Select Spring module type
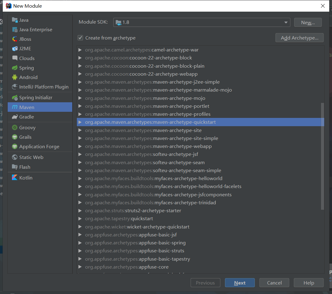Image resolution: width=332 pixels, height=294 pixels. coord(40,68)
